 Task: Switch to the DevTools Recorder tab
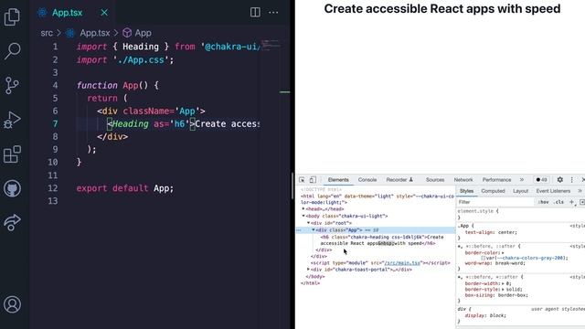coord(399,180)
